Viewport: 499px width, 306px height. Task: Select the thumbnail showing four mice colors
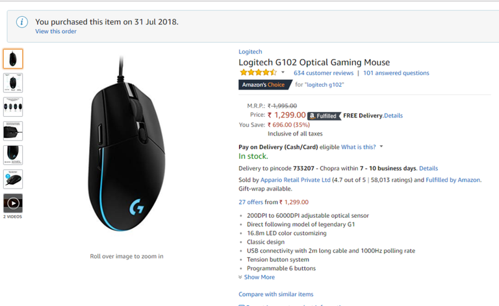pyautogui.click(x=13, y=107)
